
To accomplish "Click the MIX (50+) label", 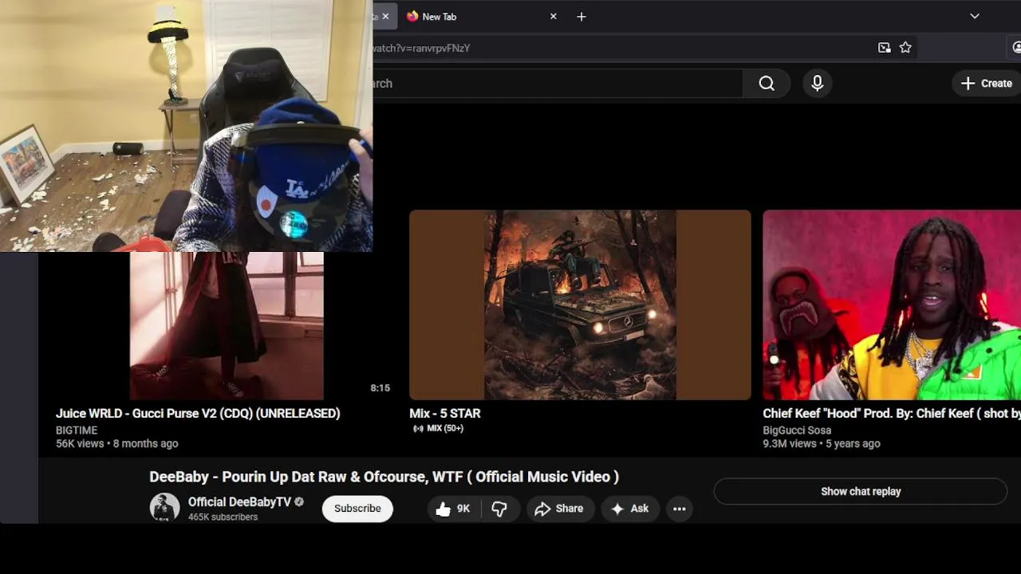I will click(x=437, y=429).
